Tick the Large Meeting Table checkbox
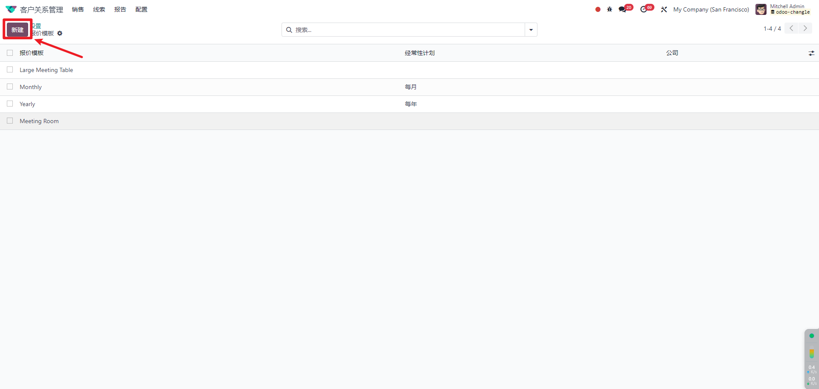The width and height of the screenshot is (819, 389). pos(10,70)
